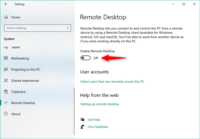Click the User accounts heading
Viewport: 200px width, 139px height.
pyautogui.click(x=94, y=72)
